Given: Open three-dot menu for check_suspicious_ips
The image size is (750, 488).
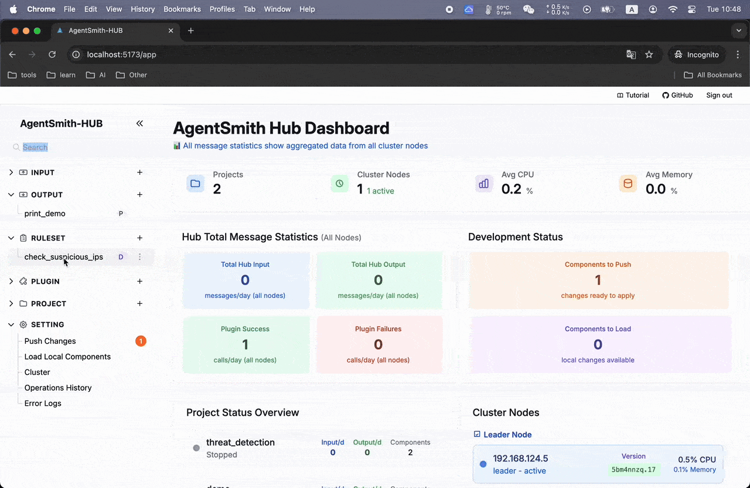Looking at the screenshot, I should coord(139,257).
